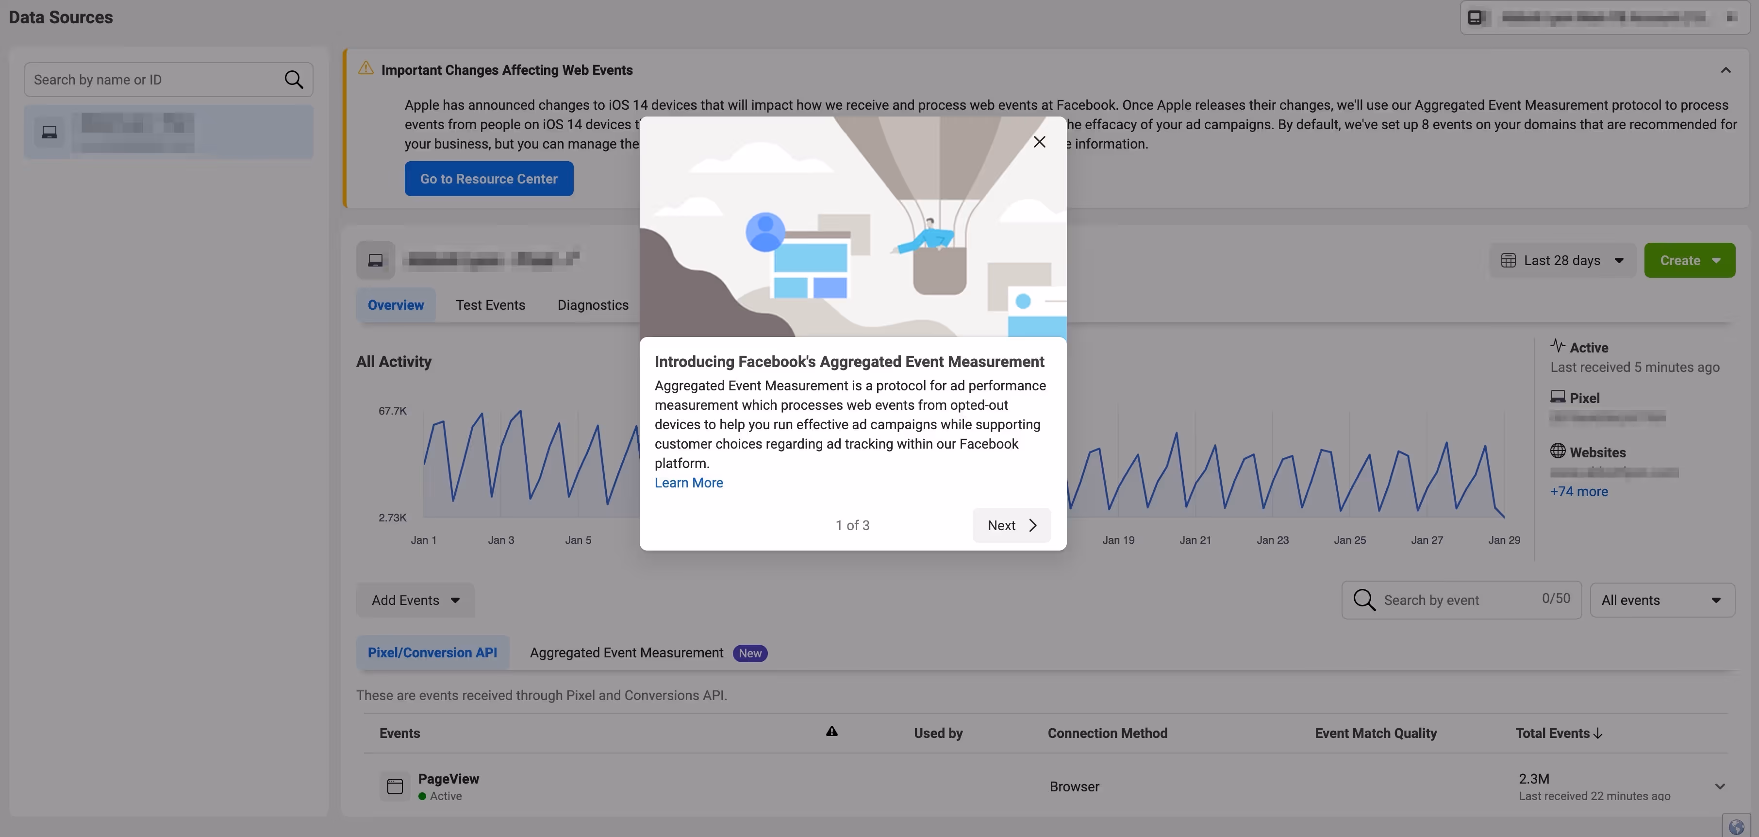Click the Pixel laptop icon in the side panel
Screen dimensions: 1759x837
[x=1558, y=396]
